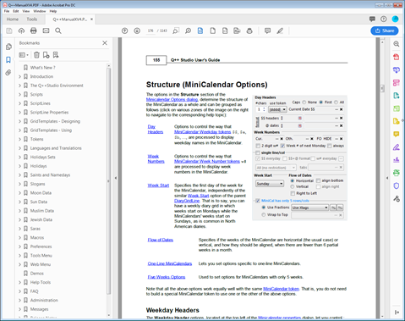Open More Tools wrench icon
This screenshot has width=405, height=321.
click(397, 199)
